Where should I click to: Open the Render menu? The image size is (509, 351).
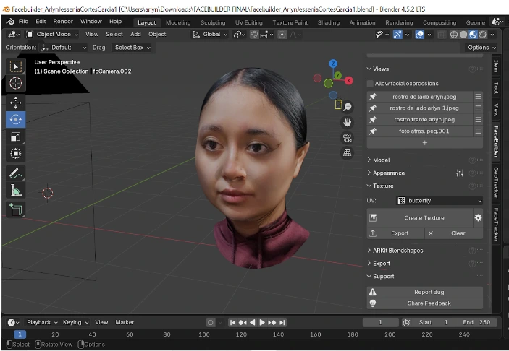(63, 22)
